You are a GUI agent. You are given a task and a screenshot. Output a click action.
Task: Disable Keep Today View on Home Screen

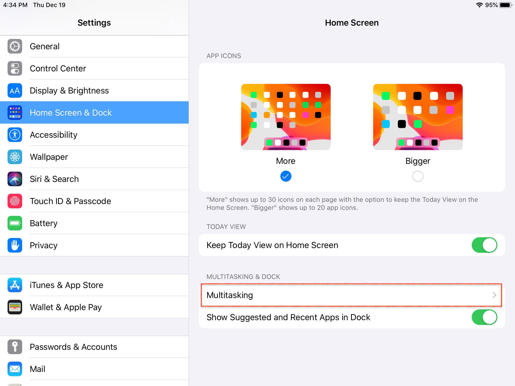[x=484, y=245]
